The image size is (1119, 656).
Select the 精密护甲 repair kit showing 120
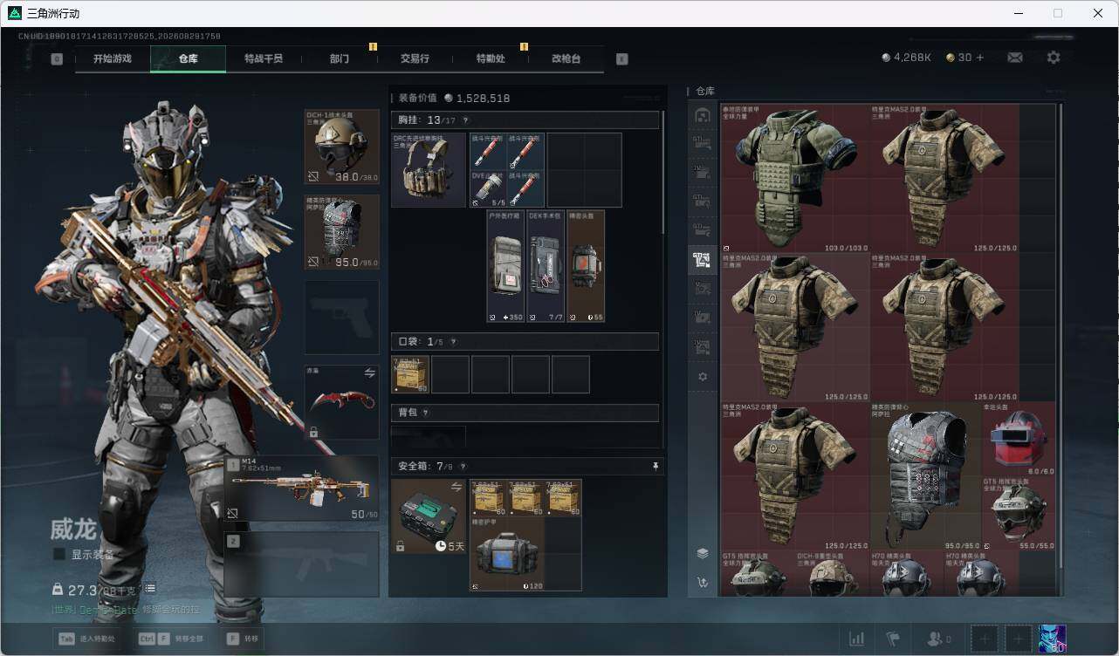(507, 553)
